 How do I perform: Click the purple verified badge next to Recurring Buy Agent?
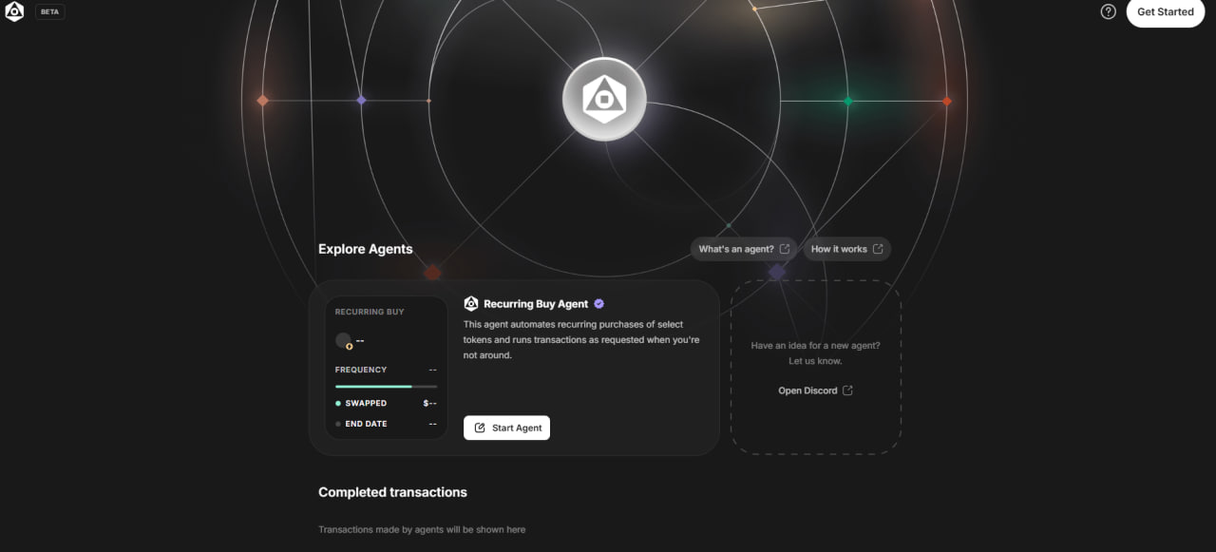pos(598,303)
